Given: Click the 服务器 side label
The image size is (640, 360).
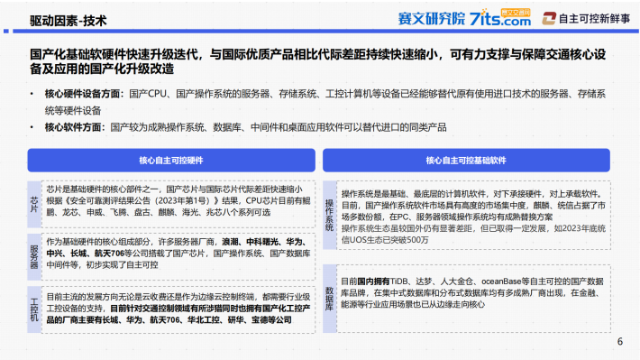Looking at the screenshot, I should tap(34, 256).
